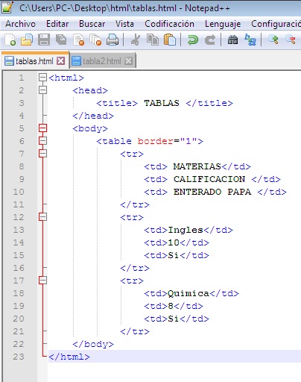Open the Editar menu
The height and width of the screenshot is (382, 301).
coord(57,24)
